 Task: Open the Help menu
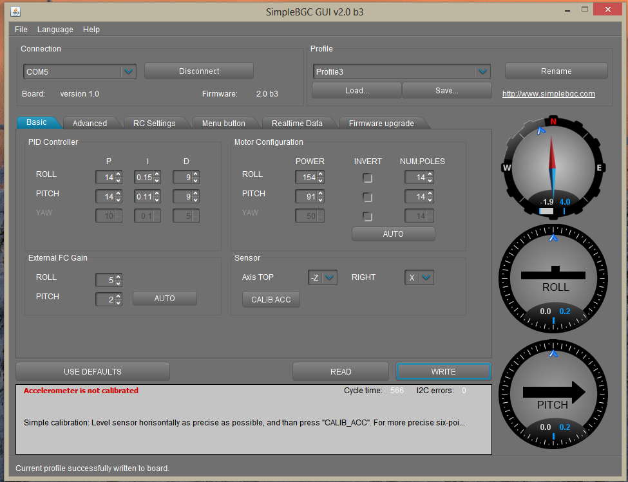tap(91, 29)
